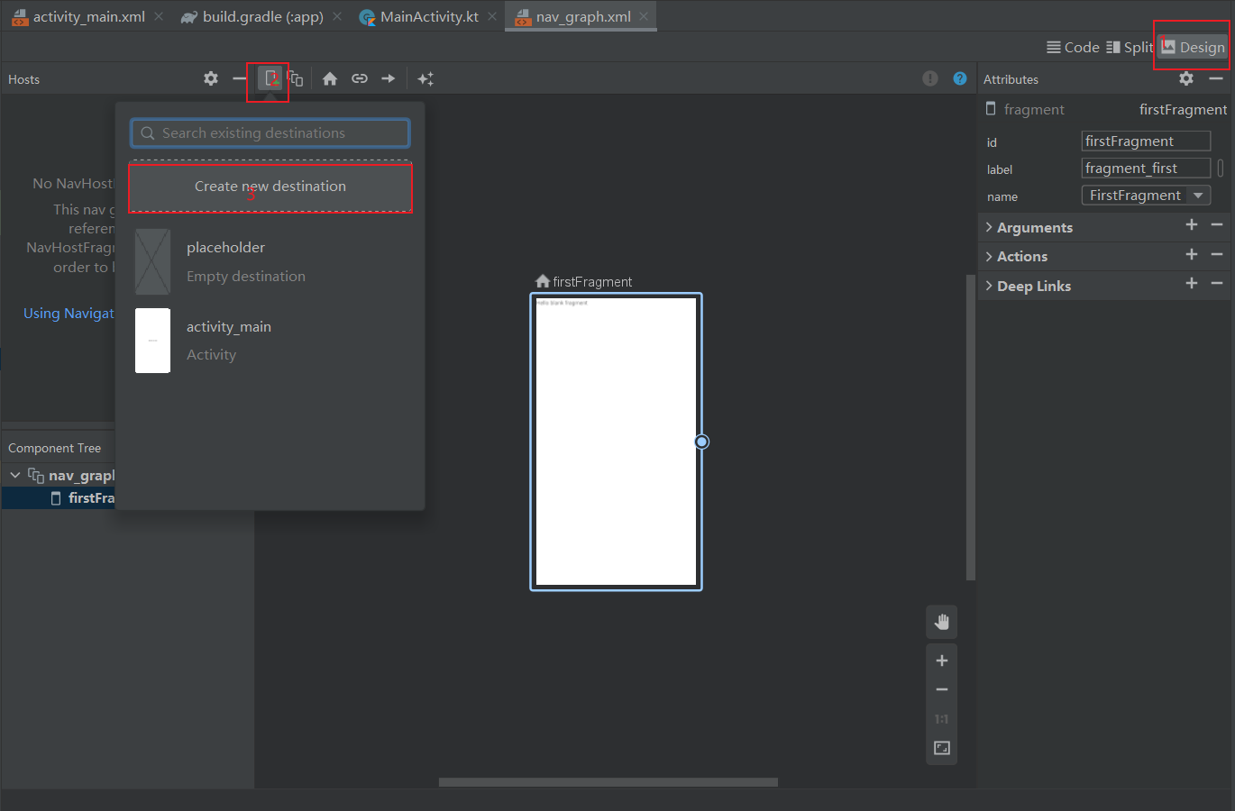Collapse nav_graph node in Component Tree
1235x811 pixels.
(15, 475)
